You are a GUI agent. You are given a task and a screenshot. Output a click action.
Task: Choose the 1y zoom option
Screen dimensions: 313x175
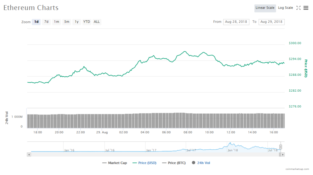pos(77,22)
